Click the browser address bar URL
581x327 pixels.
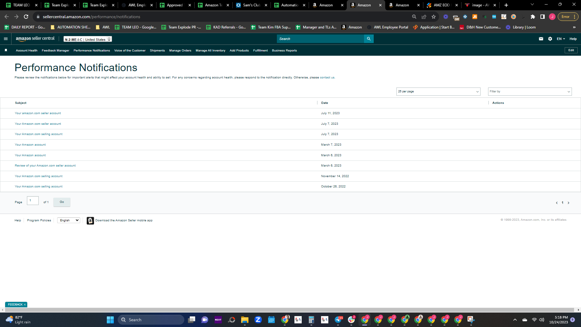(91, 17)
